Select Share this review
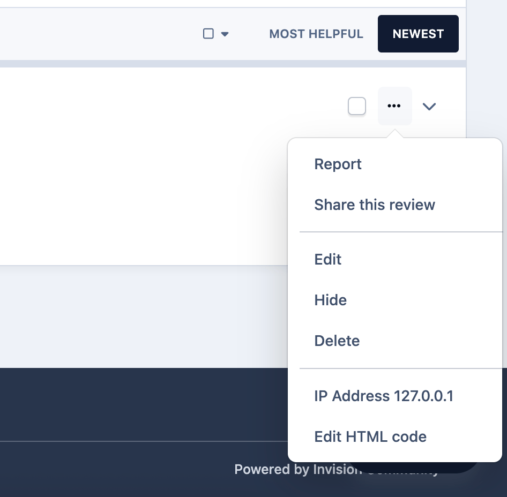 tap(375, 205)
